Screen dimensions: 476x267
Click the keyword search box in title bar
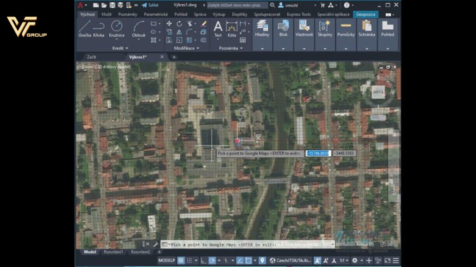coord(237,5)
